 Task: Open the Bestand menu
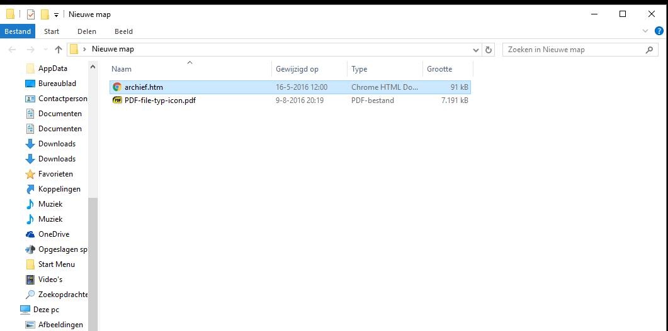click(x=18, y=31)
